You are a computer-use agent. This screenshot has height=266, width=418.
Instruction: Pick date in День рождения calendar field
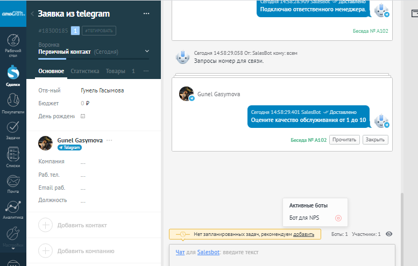tap(83, 116)
